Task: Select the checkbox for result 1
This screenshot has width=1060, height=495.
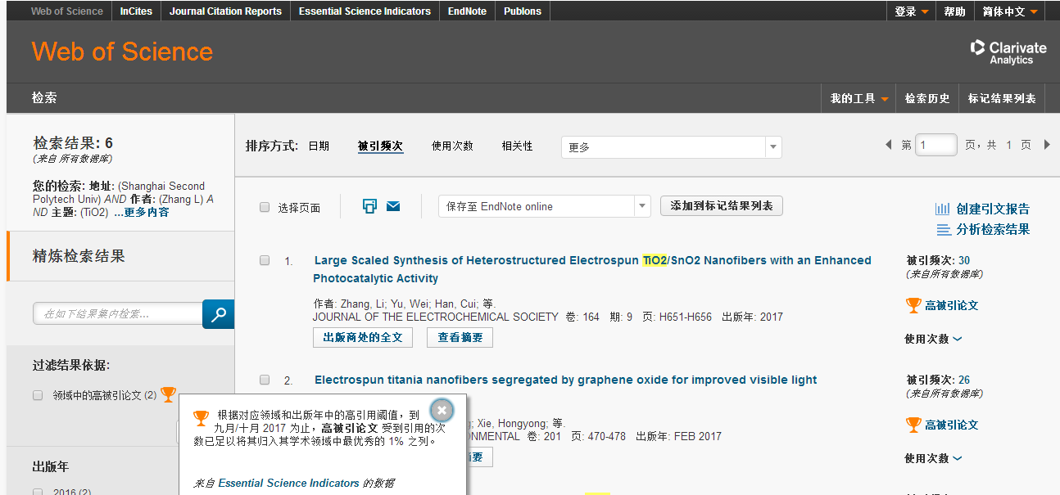Action: click(265, 260)
